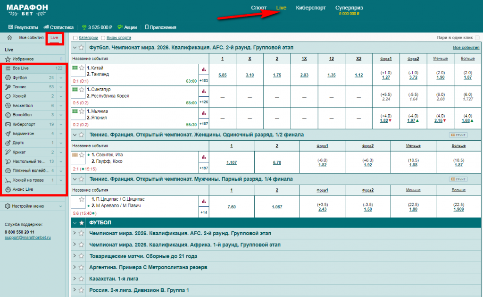Expand Настройки меню dropdown
This screenshot has width=483, height=297.
[x=60, y=206]
